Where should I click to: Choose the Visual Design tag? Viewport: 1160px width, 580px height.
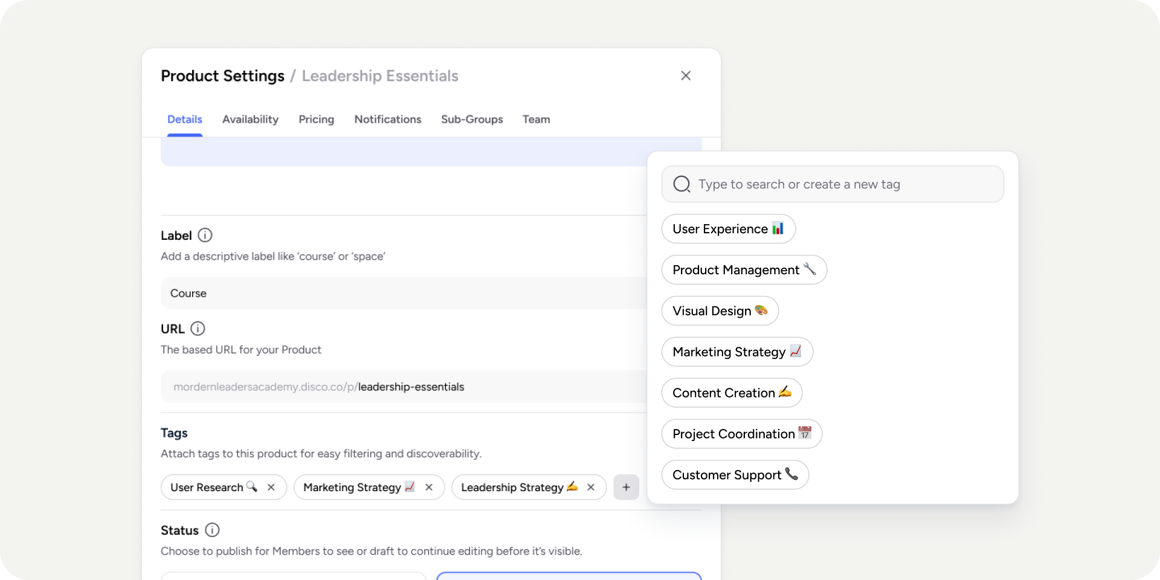(720, 311)
